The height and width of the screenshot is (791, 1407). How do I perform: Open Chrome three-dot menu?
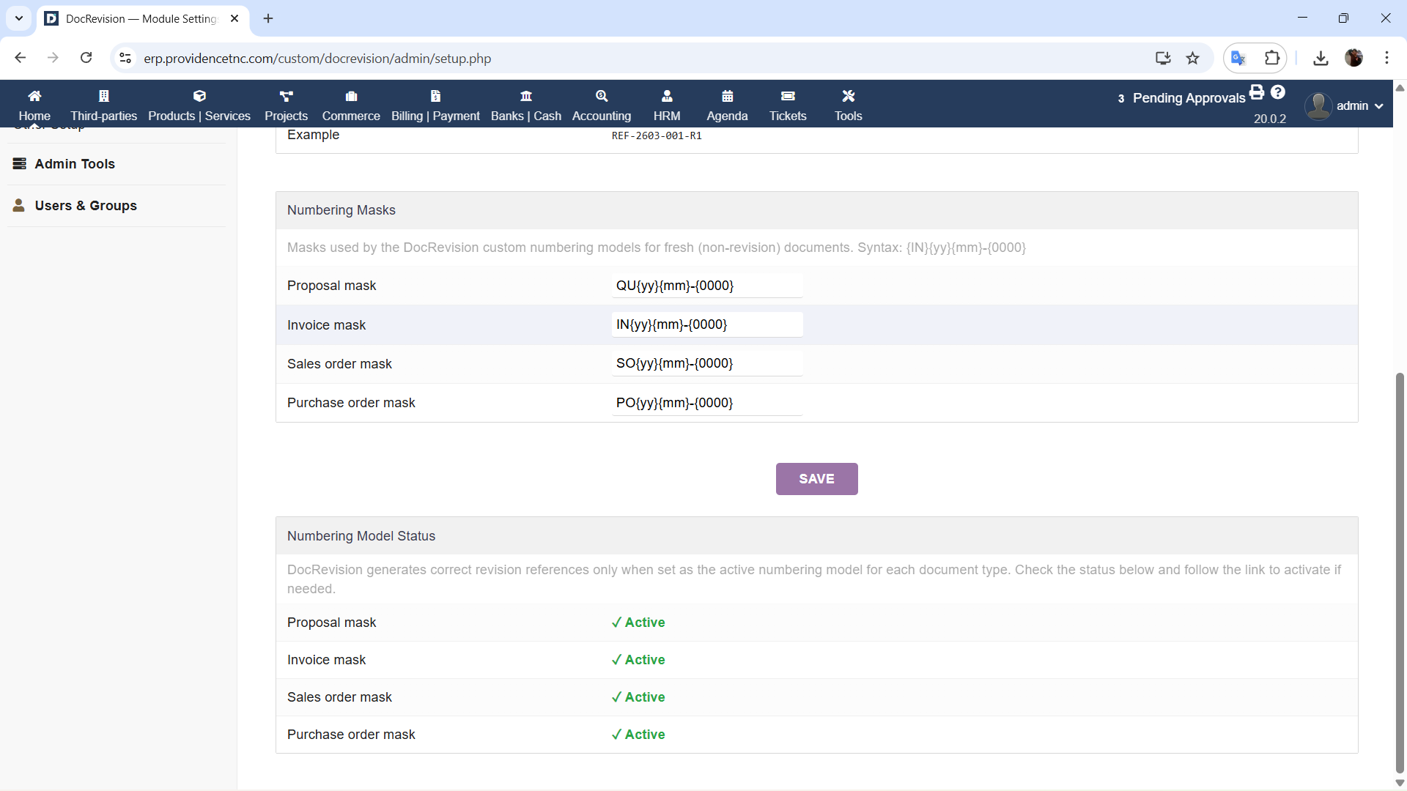click(1386, 59)
